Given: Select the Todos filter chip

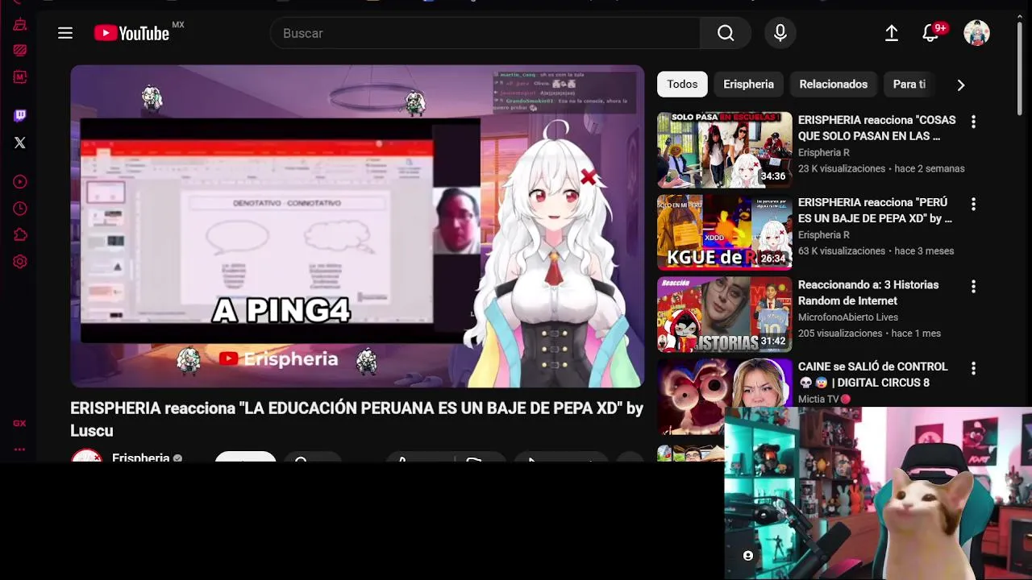Looking at the screenshot, I should (x=682, y=85).
